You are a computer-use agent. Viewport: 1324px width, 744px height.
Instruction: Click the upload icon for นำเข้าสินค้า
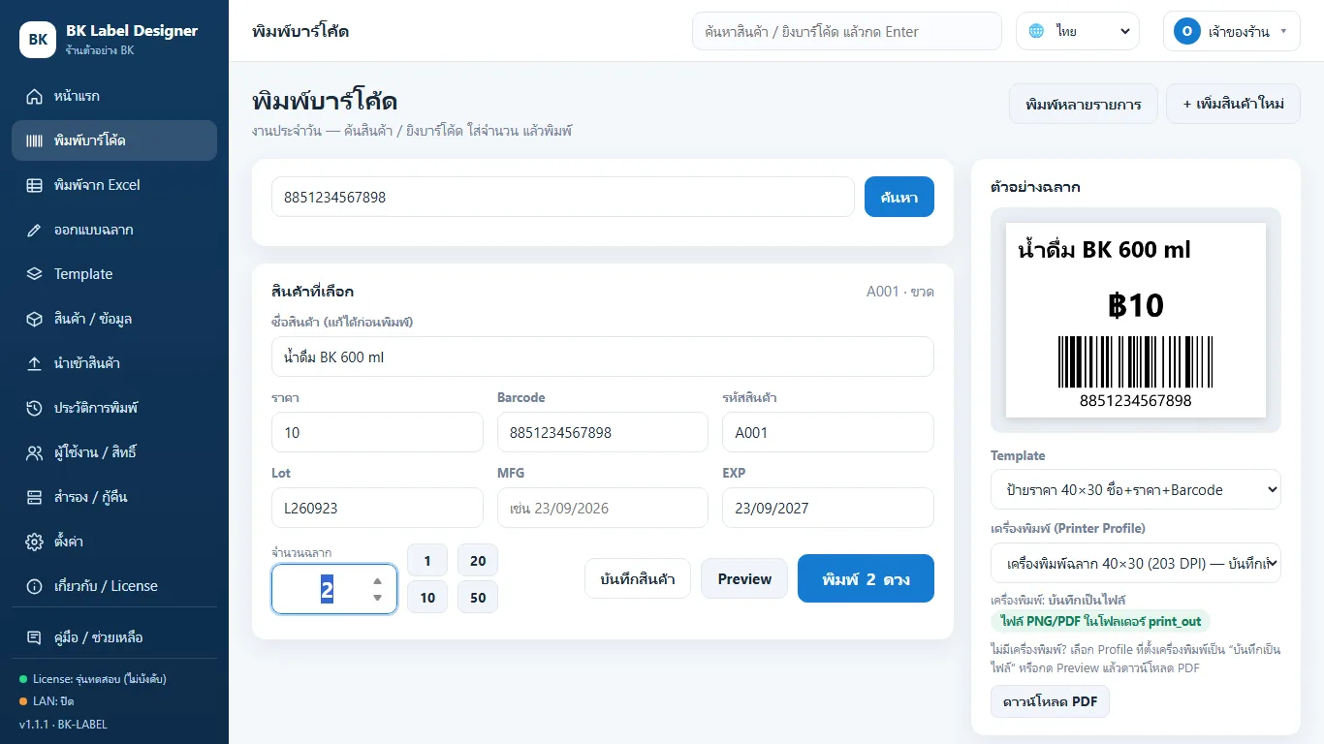pyautogui.click(x=35, y=363)
